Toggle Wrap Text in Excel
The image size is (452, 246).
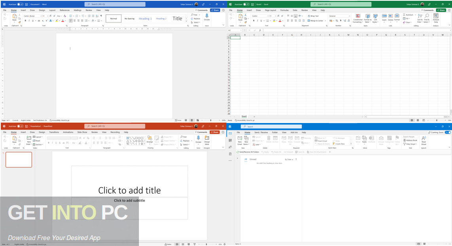click(x=313, y=16)
